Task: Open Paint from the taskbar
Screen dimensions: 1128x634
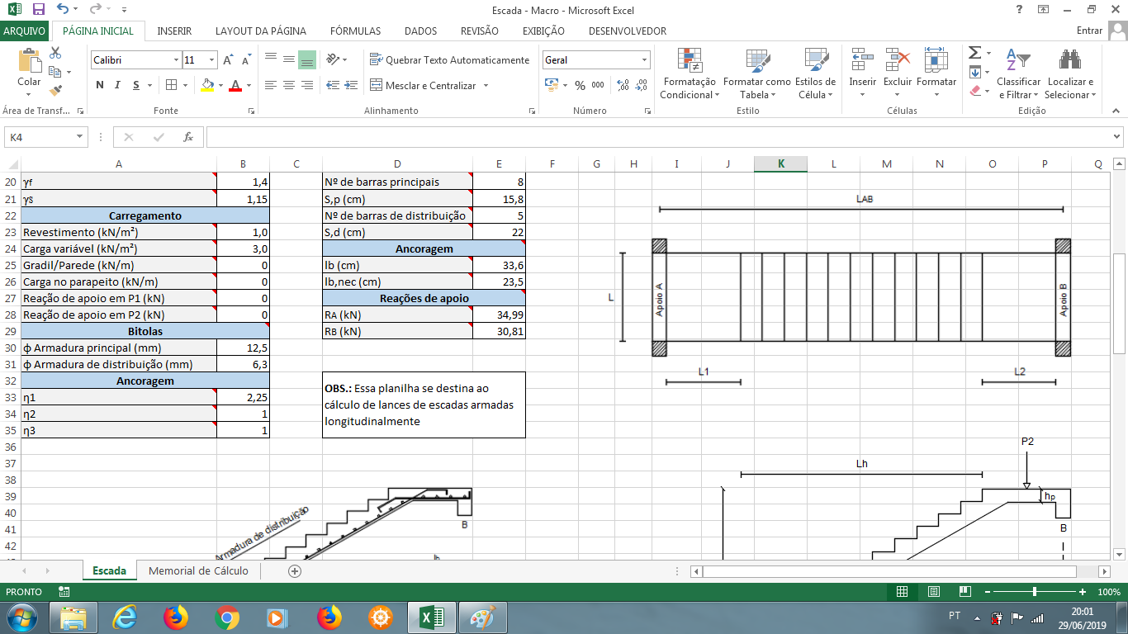Action: pos(482,617)
